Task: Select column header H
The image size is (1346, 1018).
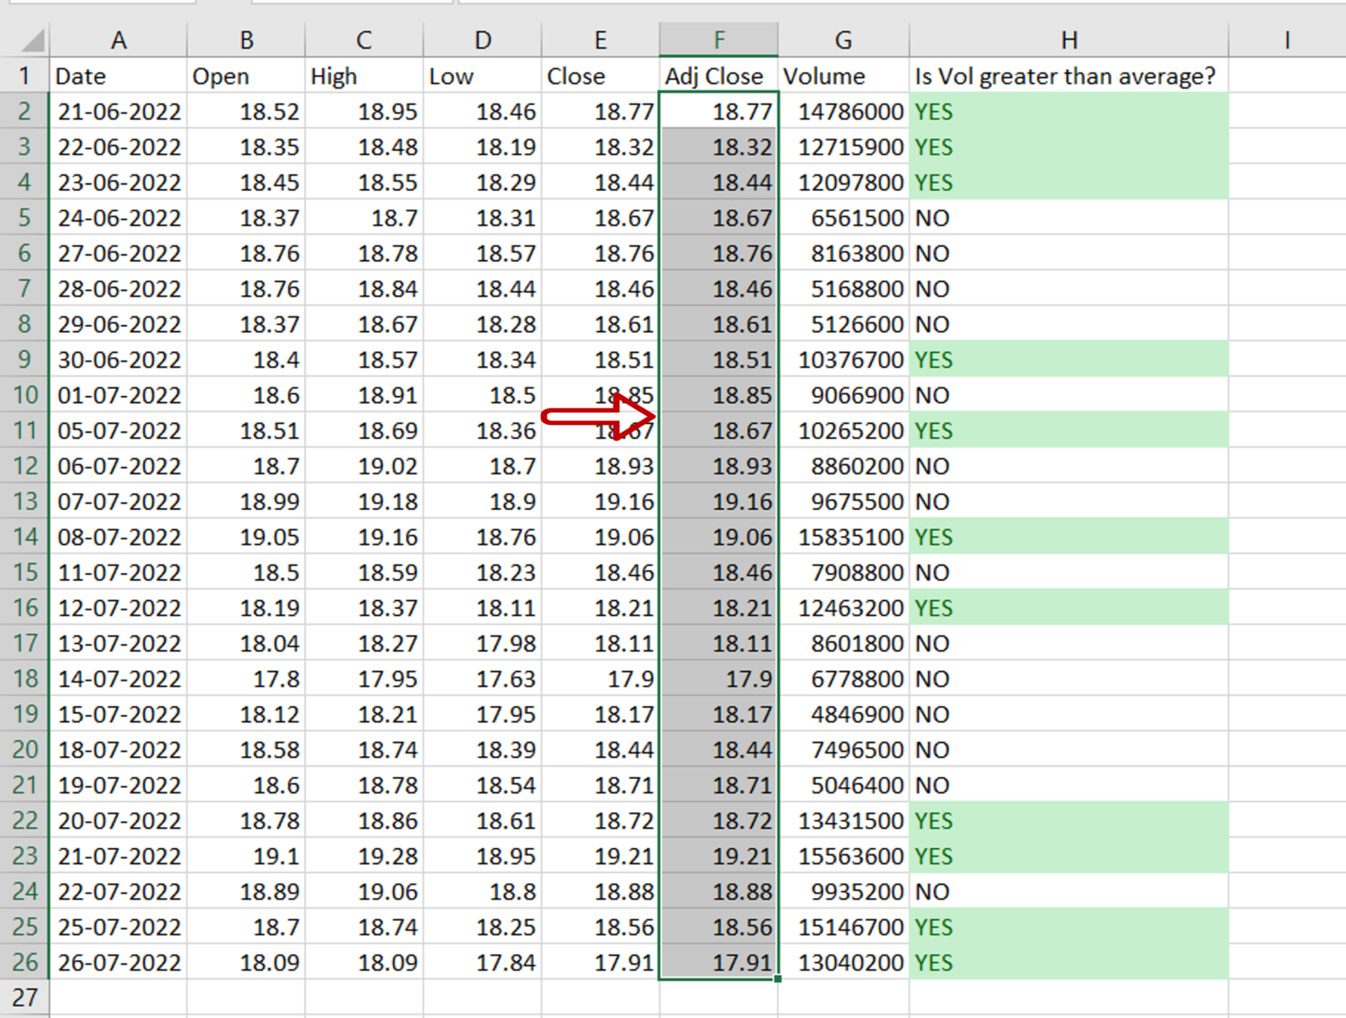Action: [1069, 39]
